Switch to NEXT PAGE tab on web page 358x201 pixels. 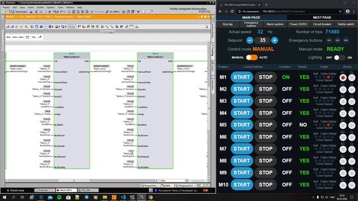tap(322, 17)
